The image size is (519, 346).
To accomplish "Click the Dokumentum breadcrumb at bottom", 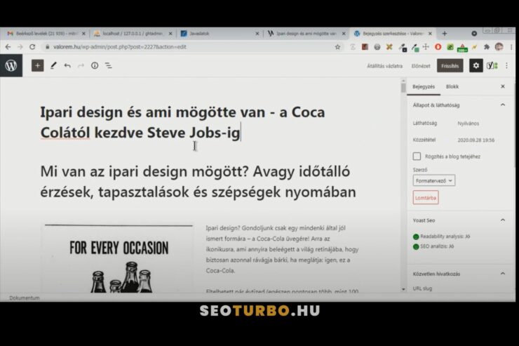I will 24,298.
